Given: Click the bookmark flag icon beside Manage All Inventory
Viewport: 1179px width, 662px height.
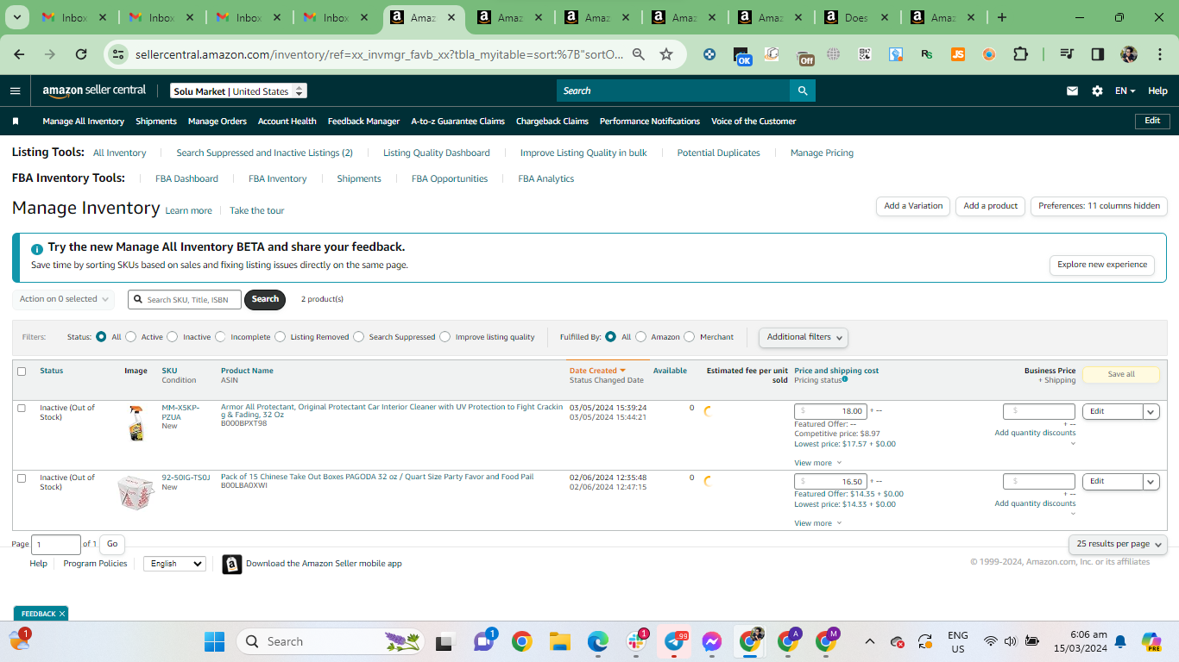Looking at the screenshot, I should click(x=15, y=122).
